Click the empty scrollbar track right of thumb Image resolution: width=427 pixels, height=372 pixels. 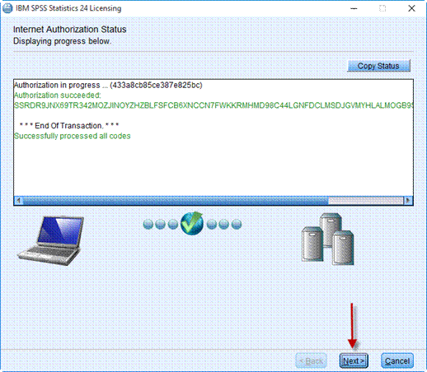coord(366,201)
